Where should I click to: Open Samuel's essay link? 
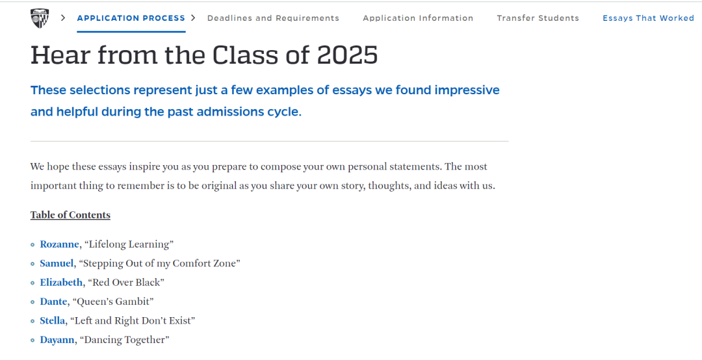(57, 263)
